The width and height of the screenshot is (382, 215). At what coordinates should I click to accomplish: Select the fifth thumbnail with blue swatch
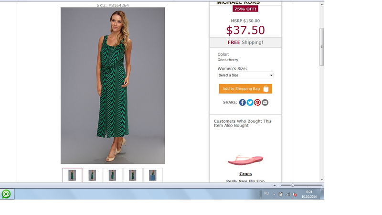pyautogui.click(x=153, y=175)
